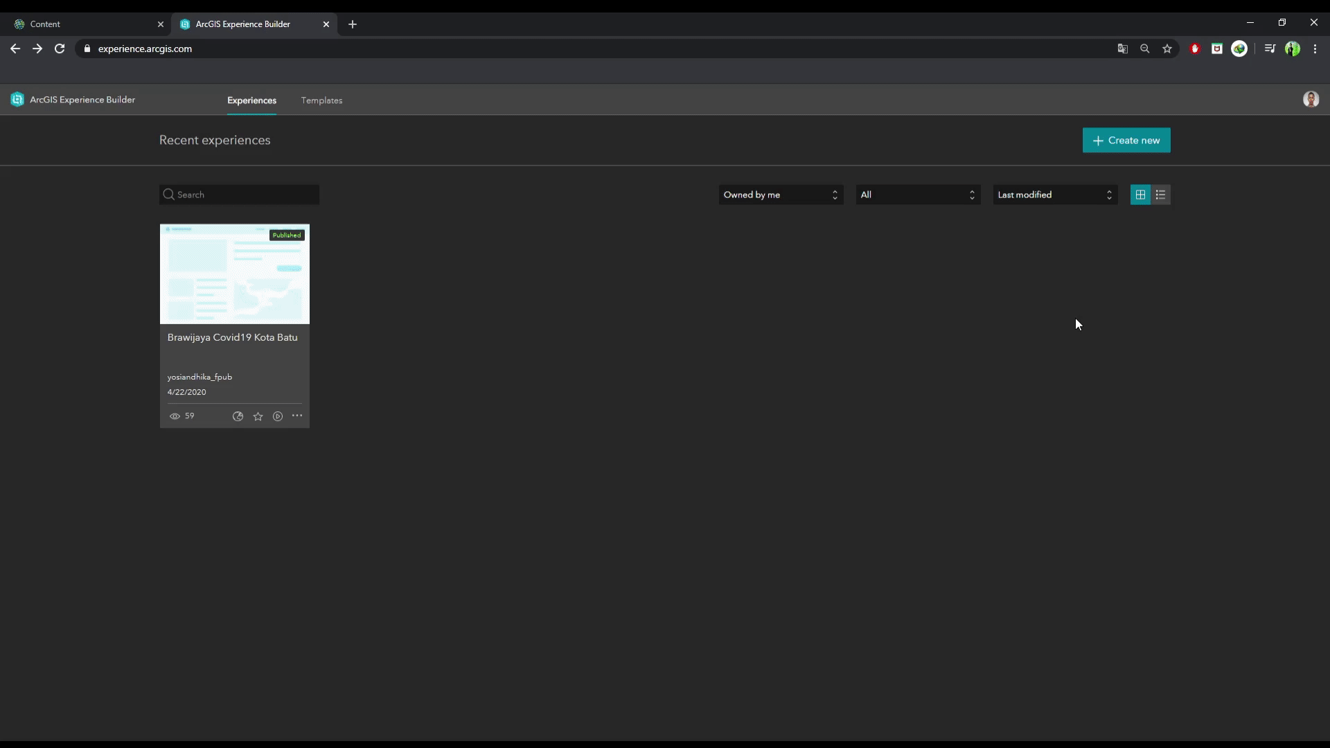Open the user profile avatar

(1311, 100)
